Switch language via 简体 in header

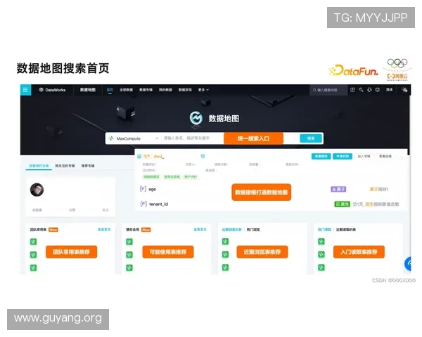(390, 90)
